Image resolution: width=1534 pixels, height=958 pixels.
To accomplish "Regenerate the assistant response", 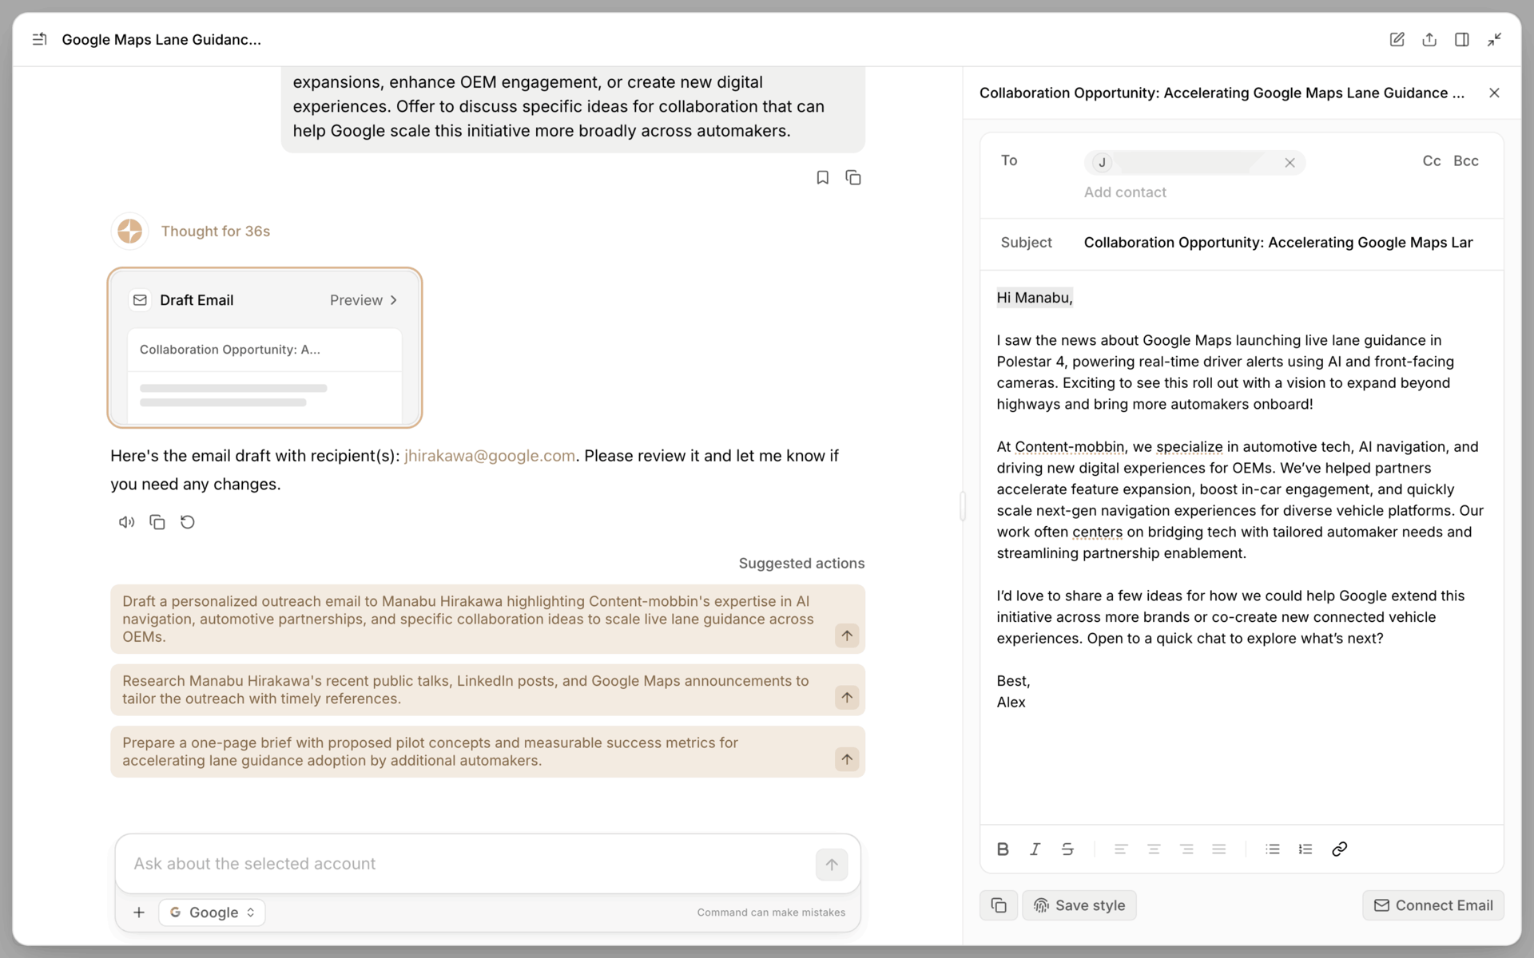I will click(188, 522).
